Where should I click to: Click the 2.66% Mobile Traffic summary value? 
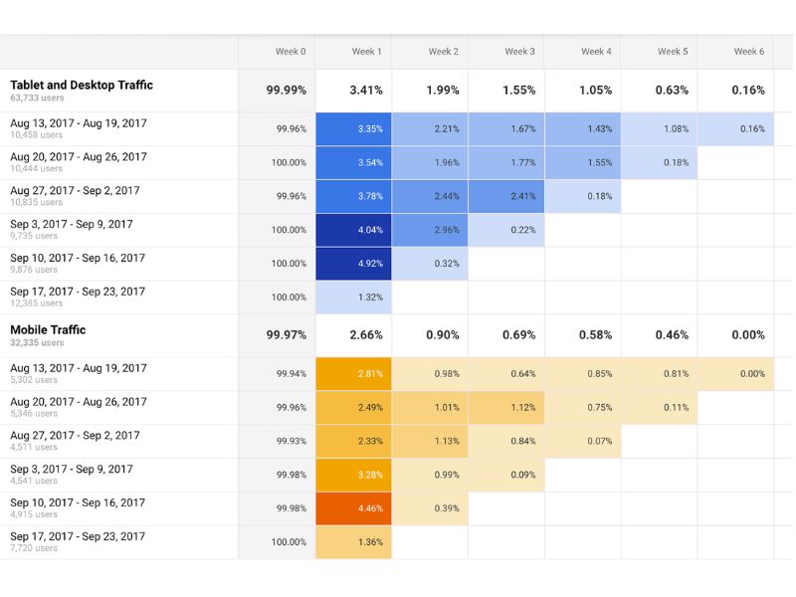click(366, 335)
